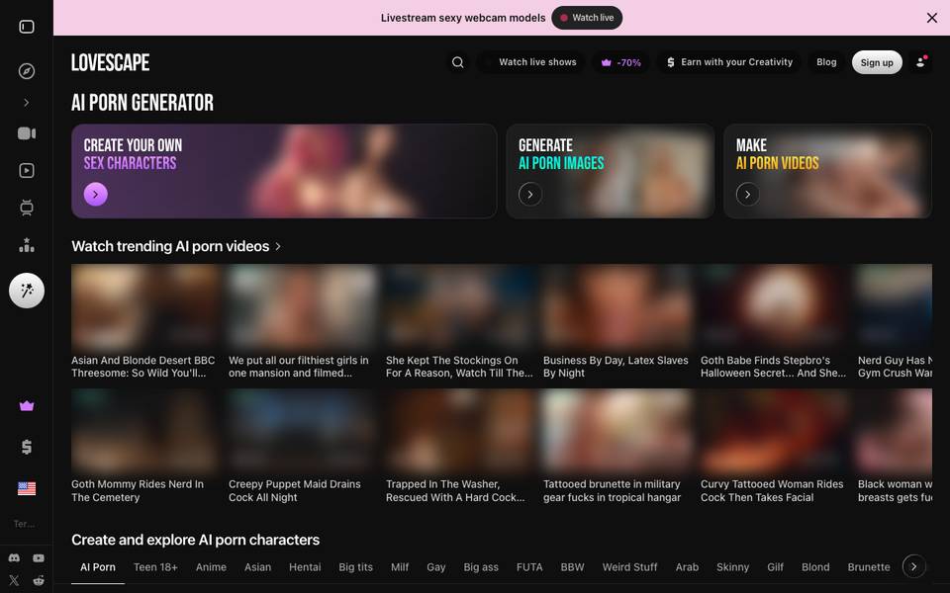Image resolution: width=950 pixels, height=593 pixels.
Task: Open thumbnail above 'Goth Mommy Rides Nerd'
Action: (x=145, y=430)
